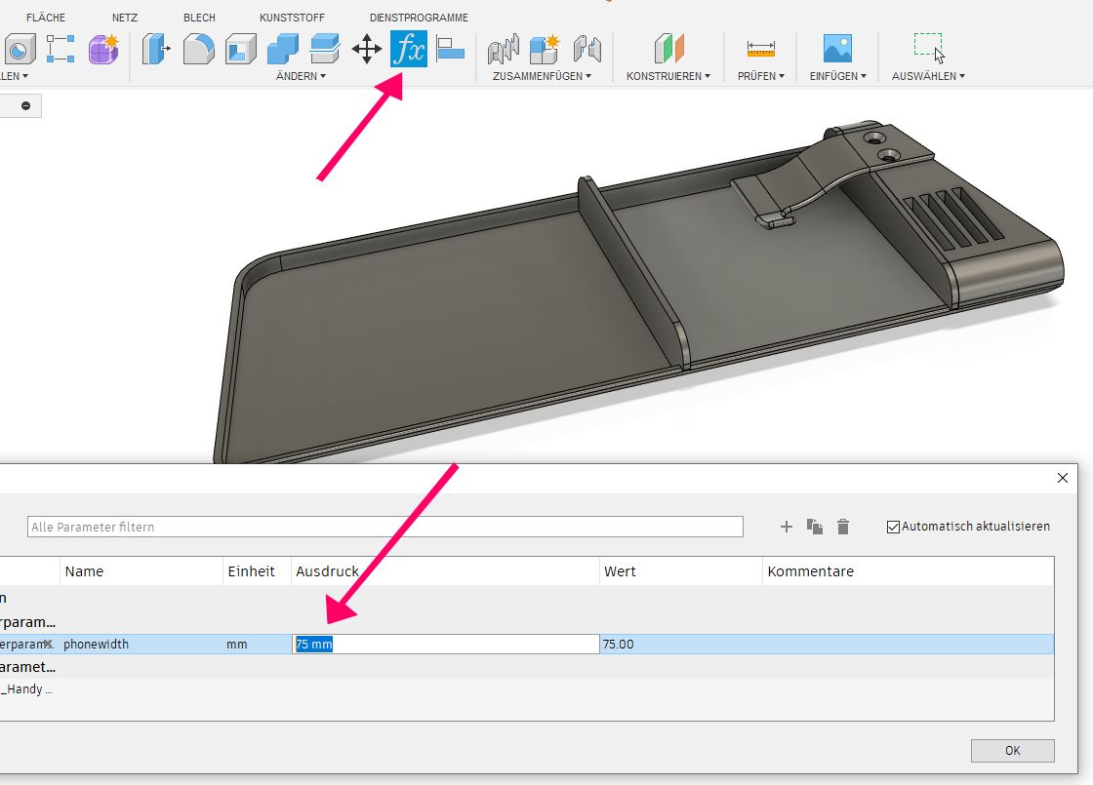Click the Alle Parameter filtern field
The width and height of the screenshot is (1093, 785).
point(385,527)
